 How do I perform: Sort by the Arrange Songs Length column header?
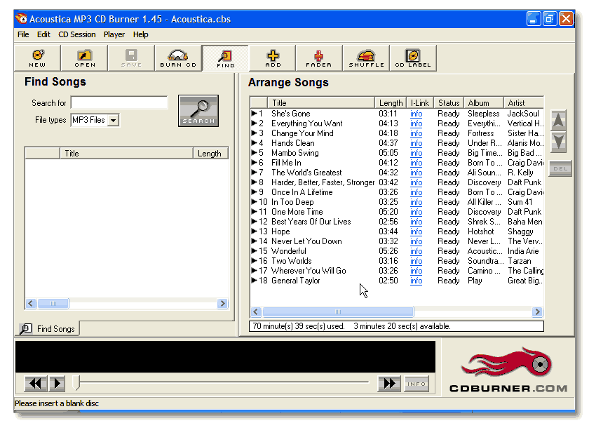click(391, 103)
